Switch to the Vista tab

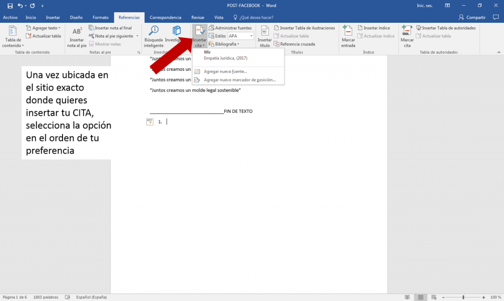click(219, 17)
